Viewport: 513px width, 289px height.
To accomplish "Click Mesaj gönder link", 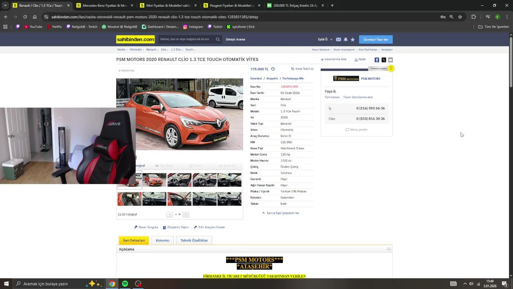I will pos(356,130).
